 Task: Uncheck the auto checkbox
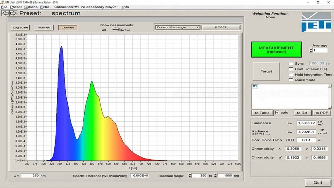point(277,112)
